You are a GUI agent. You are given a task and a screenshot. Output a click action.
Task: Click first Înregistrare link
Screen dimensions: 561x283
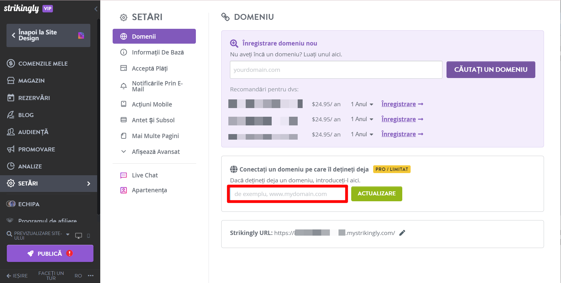click(402, 104)
